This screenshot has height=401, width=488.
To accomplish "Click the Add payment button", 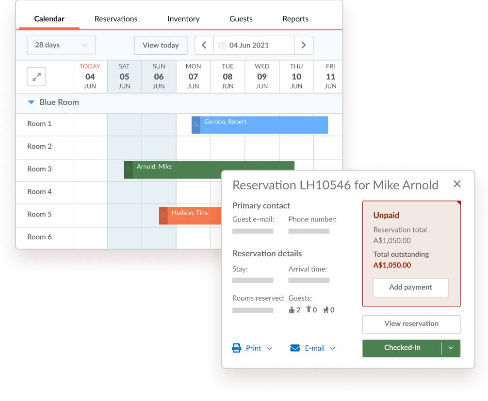I will (x=410, y=287).
